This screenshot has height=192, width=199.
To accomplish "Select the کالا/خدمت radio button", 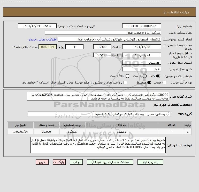I will [127, 76].
